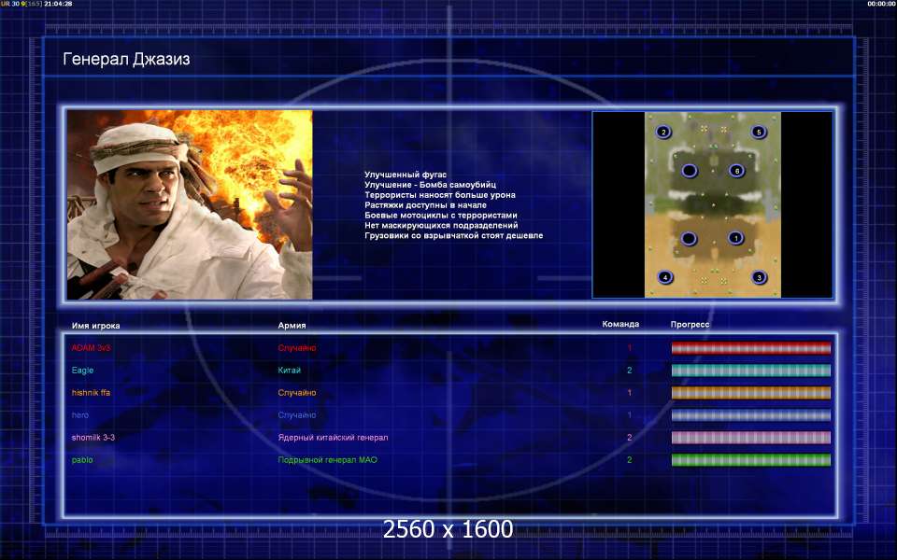Click Eagle's cyan progress bar
The image size is (897, 560).
(x=751, y=371)
